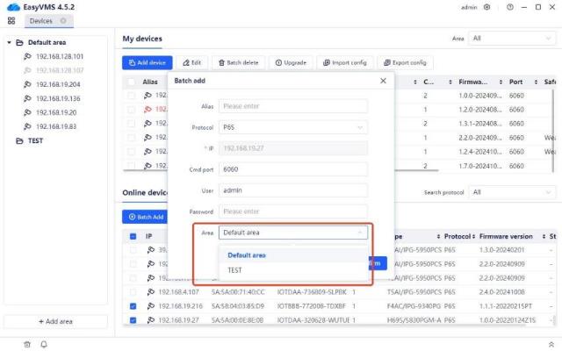Screen dimensions: 562x351
Task: Close the Batch add dialog
Action: tap(382, 81)
